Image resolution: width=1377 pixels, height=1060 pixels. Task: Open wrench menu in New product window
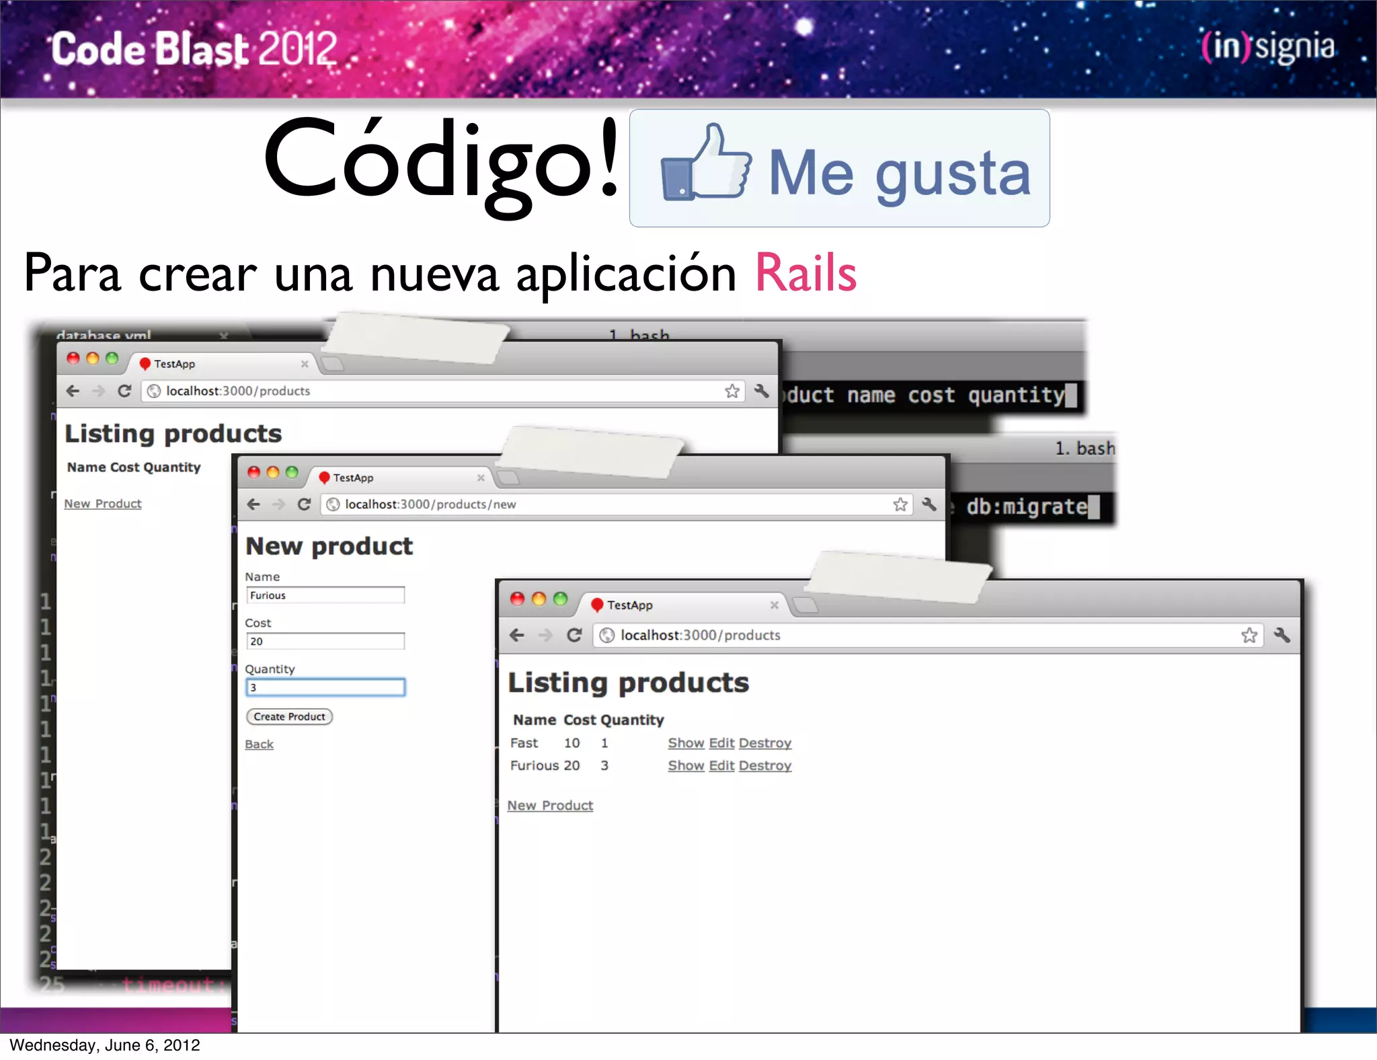point(929,504)
